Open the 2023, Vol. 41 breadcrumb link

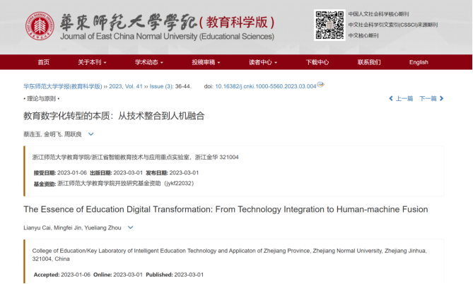pyautogui.click(x=124, y=86)
